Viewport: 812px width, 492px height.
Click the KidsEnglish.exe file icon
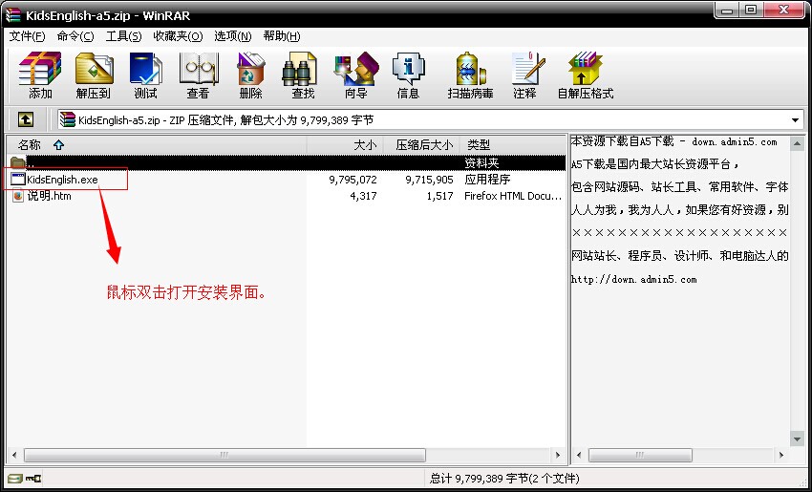[18, 180]
